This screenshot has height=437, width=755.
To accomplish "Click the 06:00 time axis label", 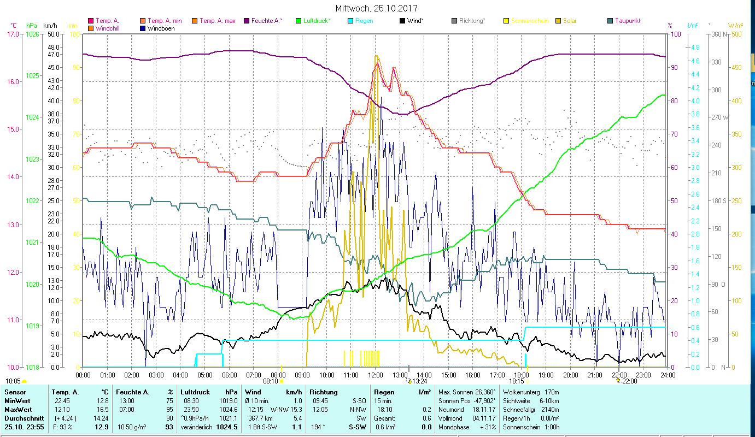I will [229, 375].
